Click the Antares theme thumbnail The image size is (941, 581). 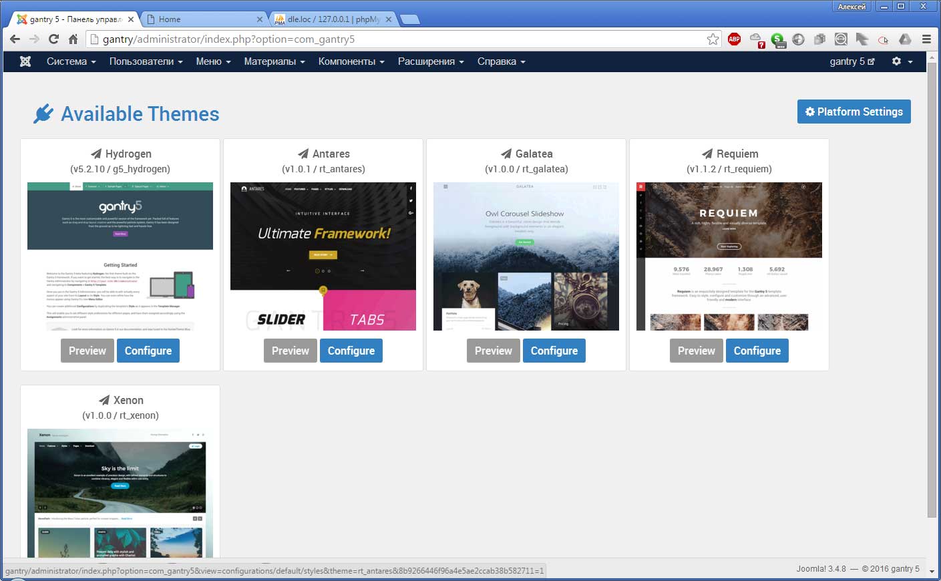[323, 256]
